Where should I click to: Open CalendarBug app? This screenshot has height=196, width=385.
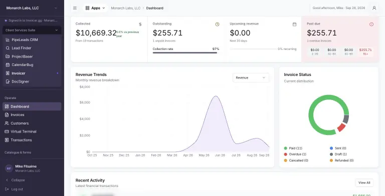[32, 64]
